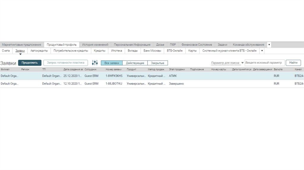The image size is (304, 170).
Task: Switch to 'История изменений' tab
Action: (x=95, y=45)
